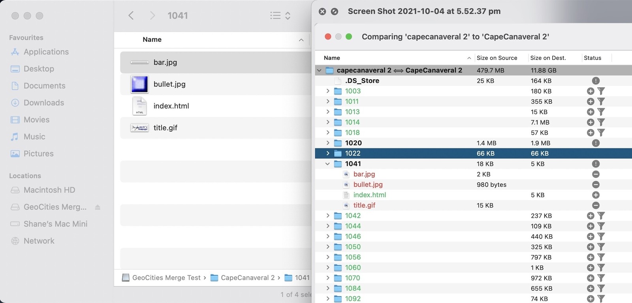
Task: Click the minus status icon for bar.jpg
Action: 596,174
